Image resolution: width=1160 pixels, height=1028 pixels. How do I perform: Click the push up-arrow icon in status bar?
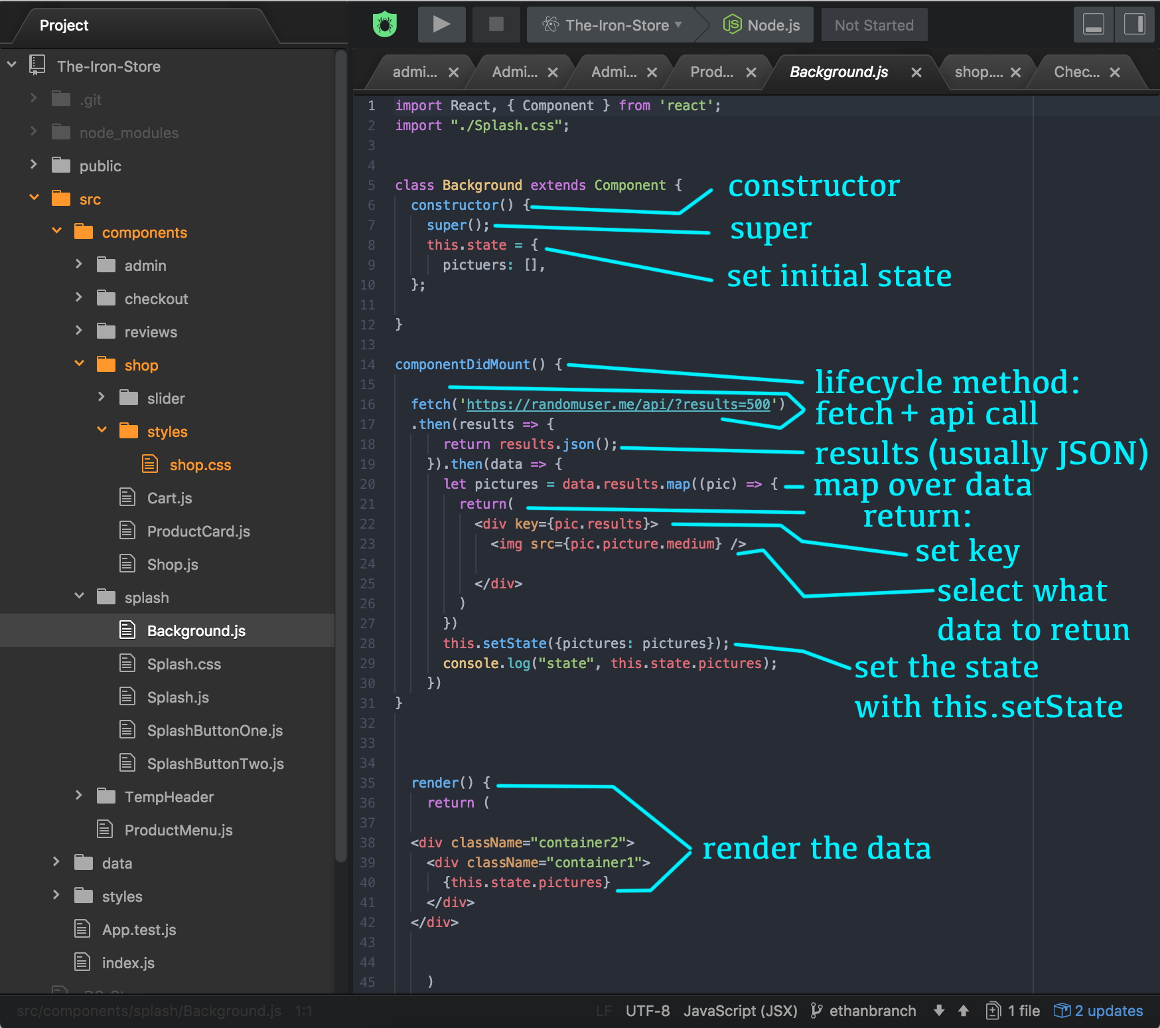point(962,1011)
